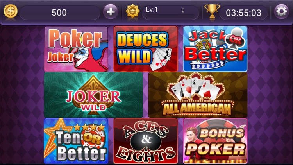
Task: Open the Deuces Wild game tile
Action: click(145, 49)
